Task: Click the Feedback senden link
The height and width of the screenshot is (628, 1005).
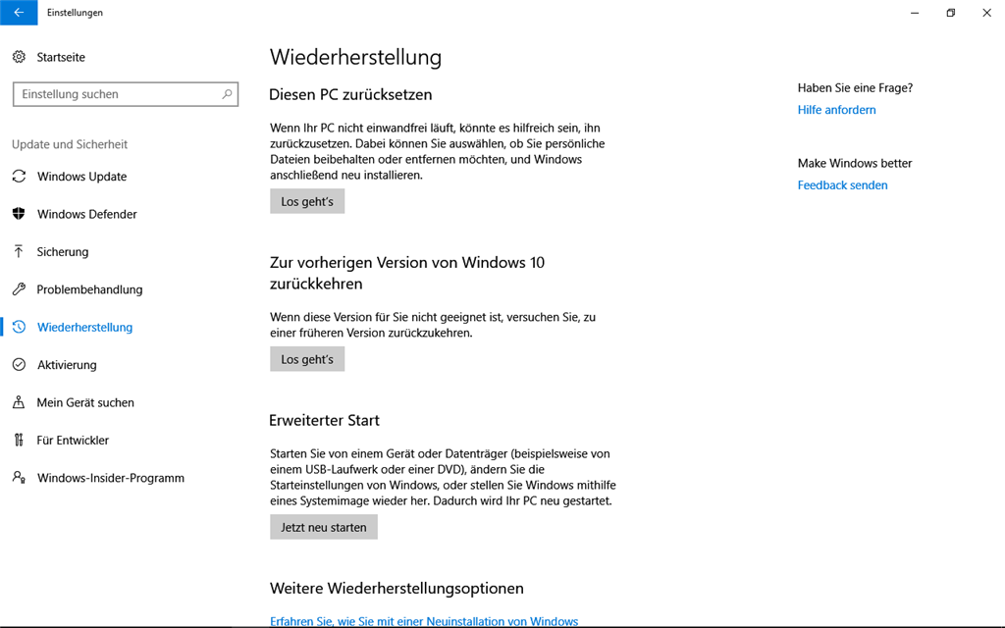Action: point(842,185)
